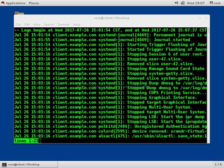Click 'Starting Trigger Flushing of' log line
Viewport: 224px width, 168px height.
pyautogui.click(x=111, y=44)
